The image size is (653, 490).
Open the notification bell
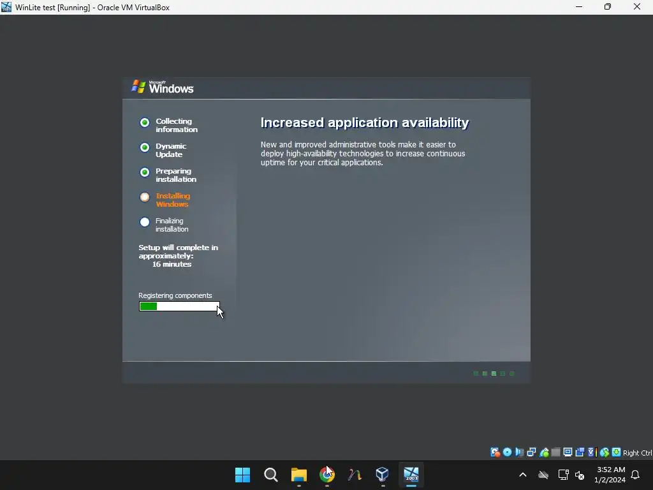pyautogui.click(x=635, y=475)
